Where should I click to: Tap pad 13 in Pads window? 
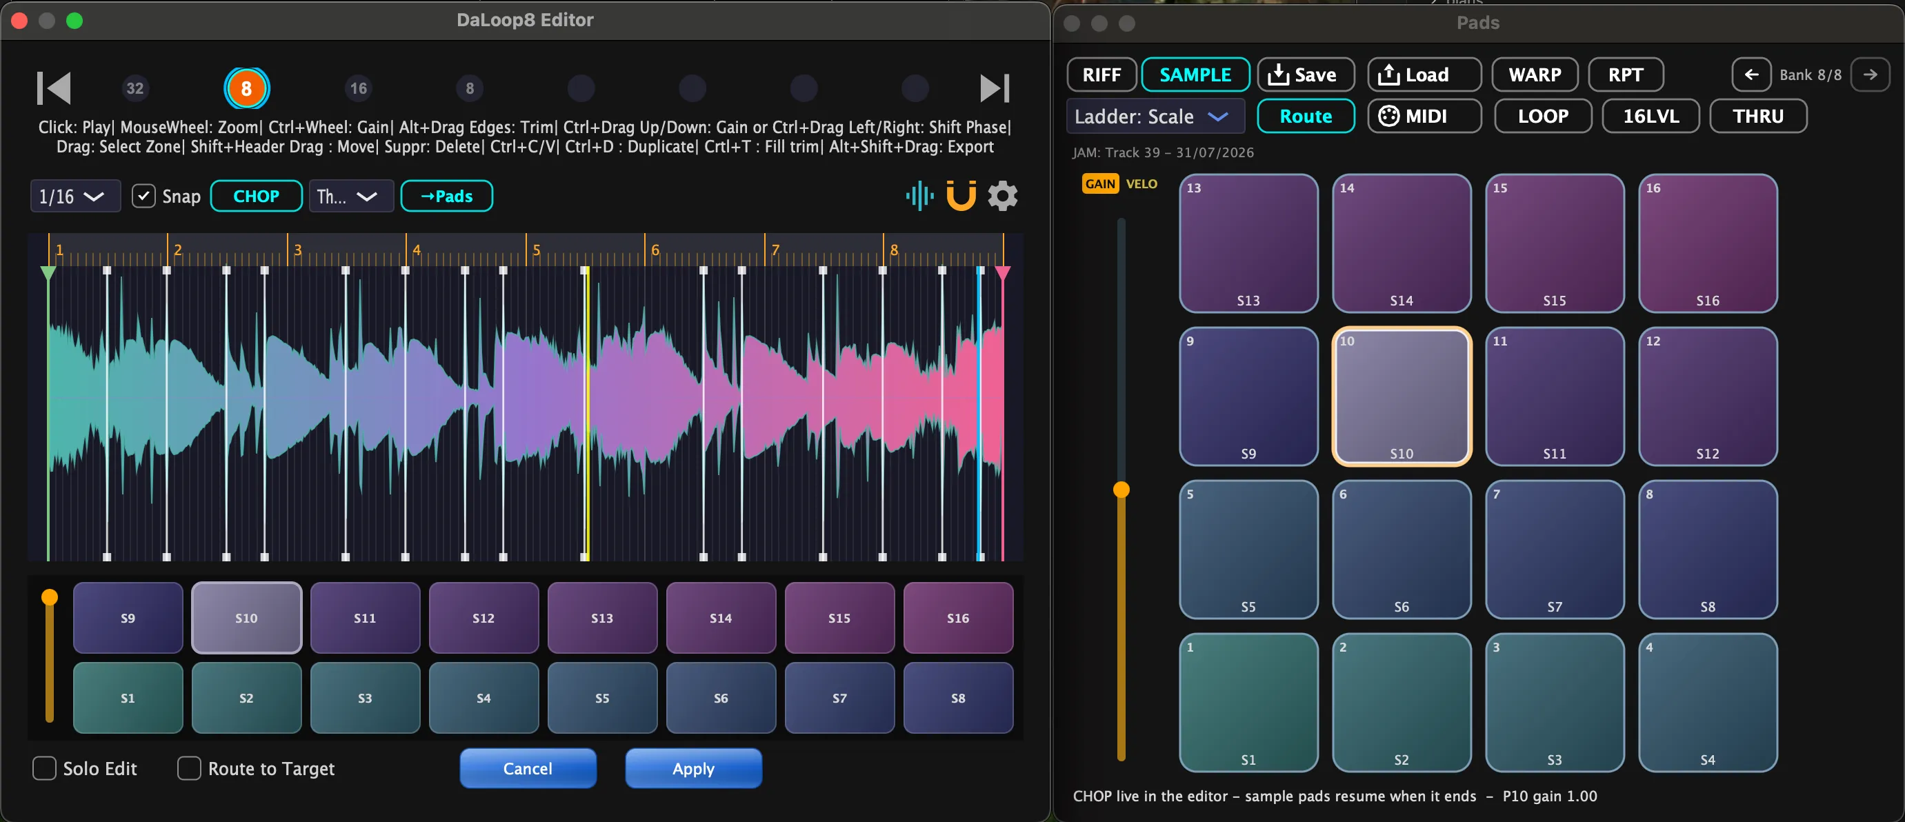[1248, 243]
